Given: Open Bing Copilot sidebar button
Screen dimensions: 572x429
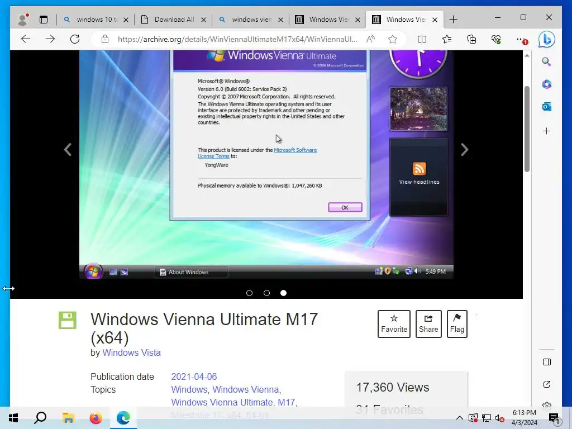Looking at the screenshot, I should point(546,40).
